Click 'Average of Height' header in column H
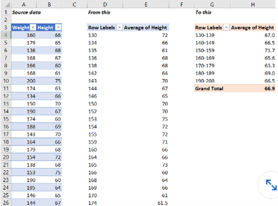Image resolution: width=278 pixels, height=206 pixels. click(x=252, y=28)
